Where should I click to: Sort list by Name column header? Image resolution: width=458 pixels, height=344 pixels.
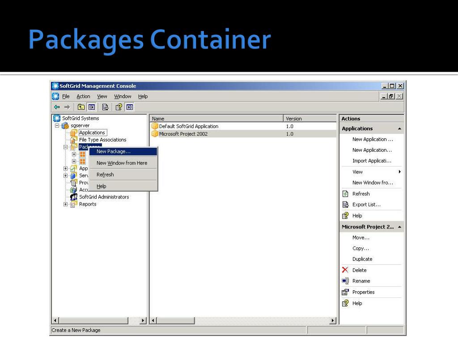pyautogui.click(x=216, y=118)
